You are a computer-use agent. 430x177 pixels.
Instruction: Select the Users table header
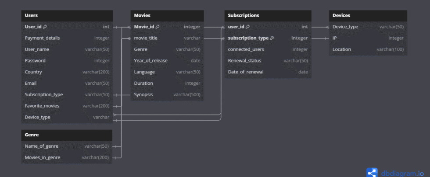pyautogui.click(x=67, y=15)
